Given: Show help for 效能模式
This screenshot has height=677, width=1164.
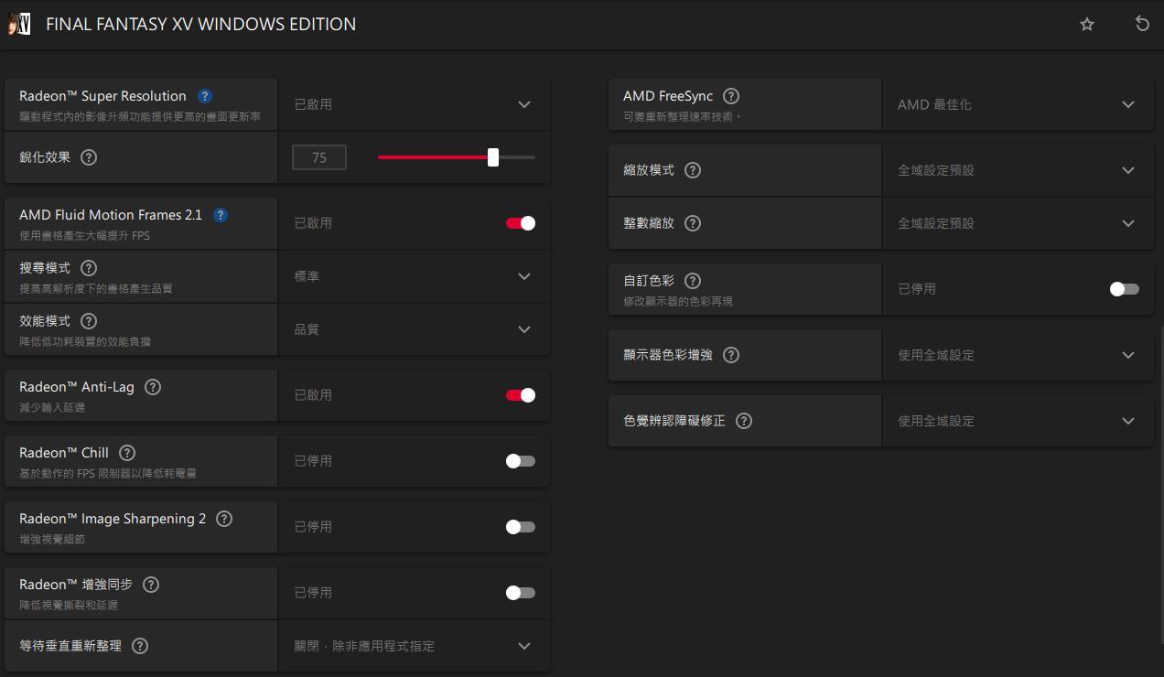Looking at the screenshot, I should 89,321.
